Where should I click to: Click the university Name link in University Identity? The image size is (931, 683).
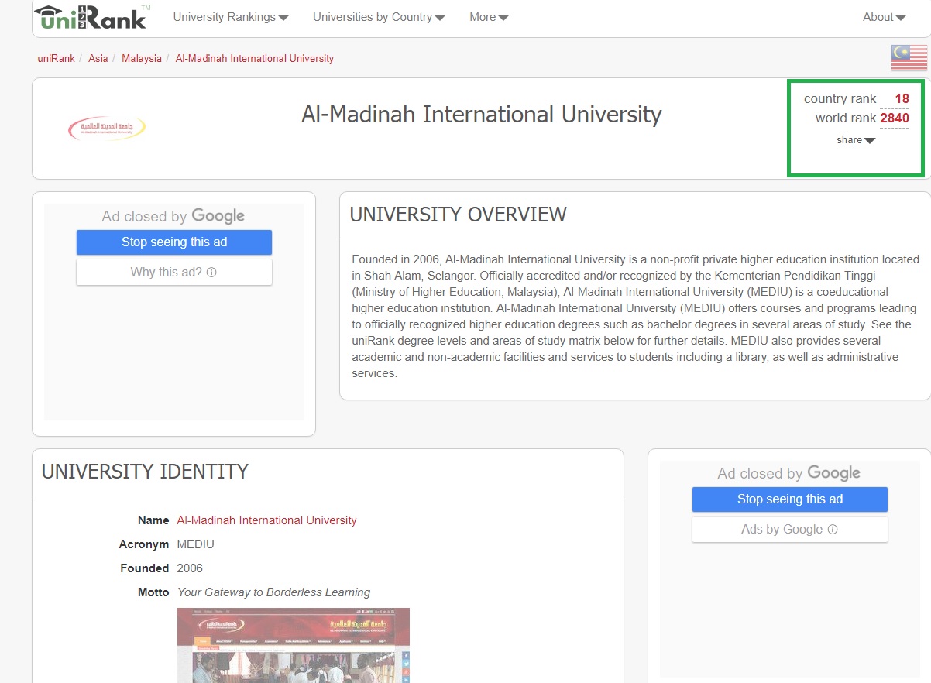[267, 520]
